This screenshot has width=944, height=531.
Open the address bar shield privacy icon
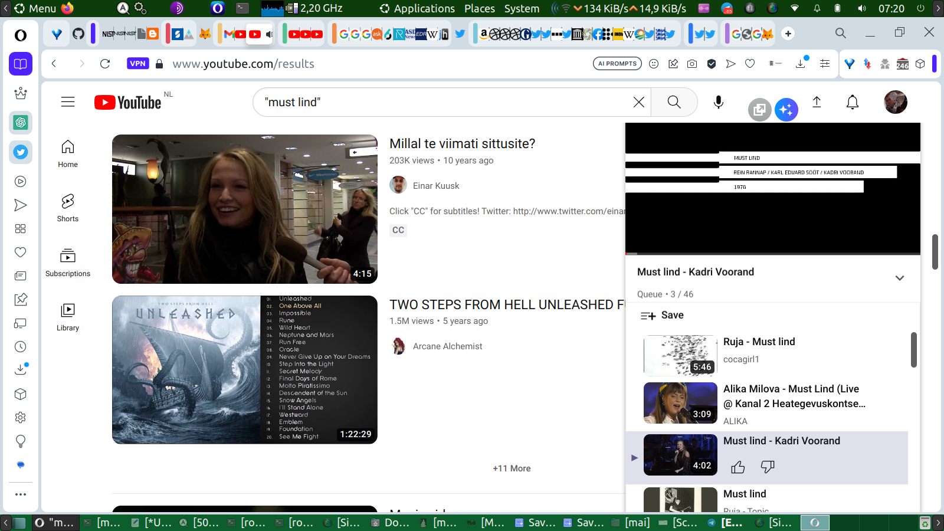click(x=712, y=64)
